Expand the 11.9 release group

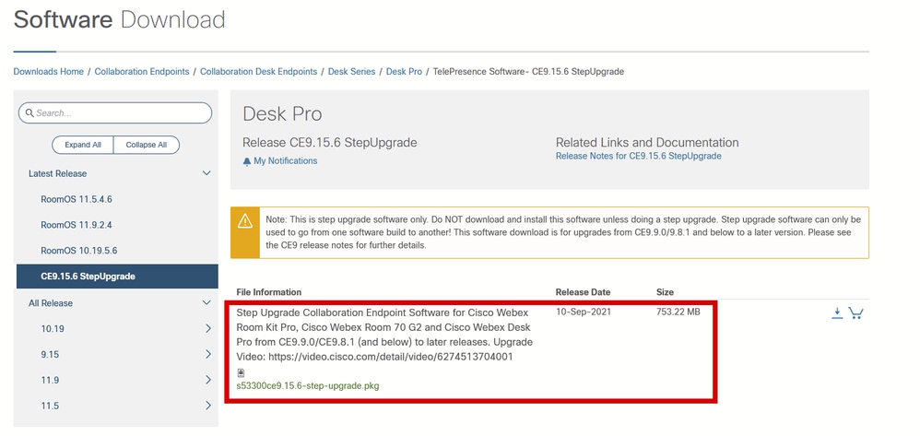[208, 381]
